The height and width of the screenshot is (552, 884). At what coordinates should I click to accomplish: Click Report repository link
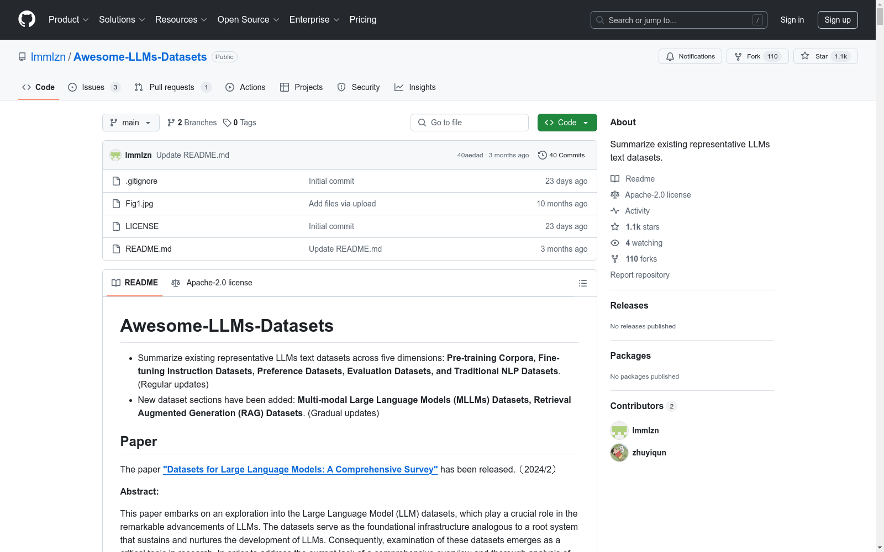point(640,275)
